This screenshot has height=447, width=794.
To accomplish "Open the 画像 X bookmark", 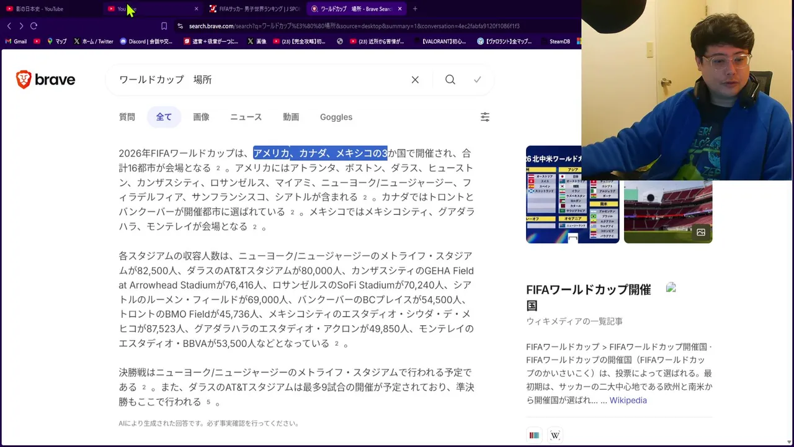I will [257, 42].
